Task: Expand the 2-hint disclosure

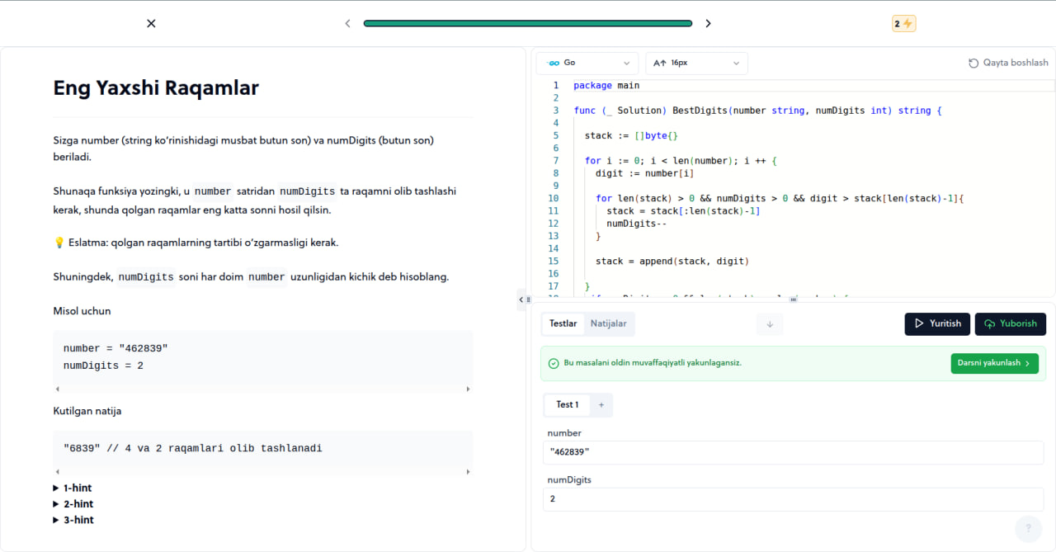Action: (73, 503)
